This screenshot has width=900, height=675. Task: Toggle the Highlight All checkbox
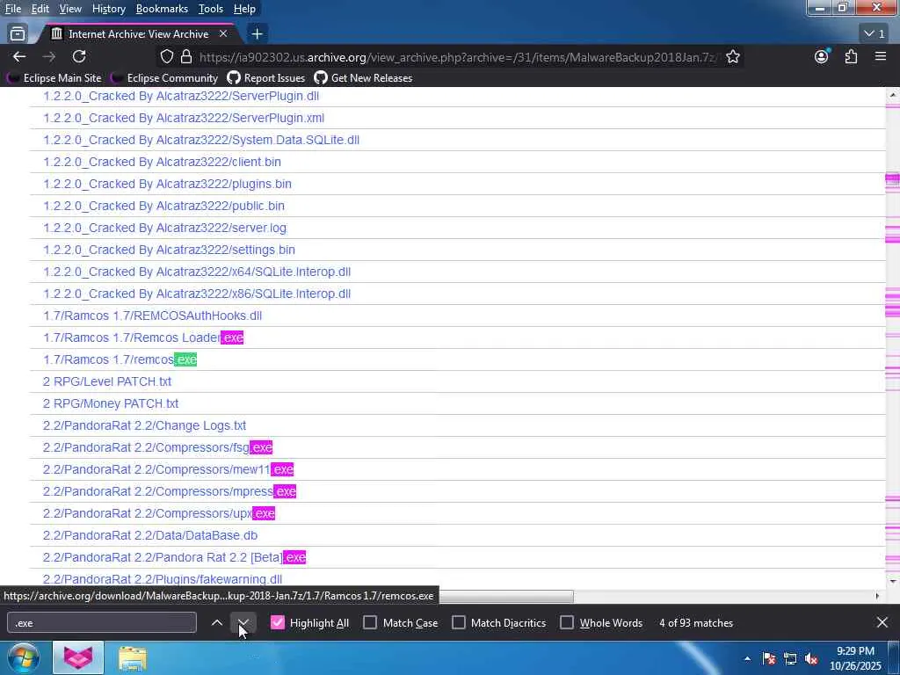pyautogui.click(x=277, y=623)
